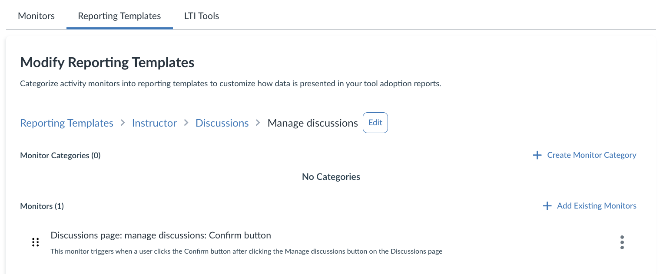Click the Create Monitor Category text

tap(591, 155)
